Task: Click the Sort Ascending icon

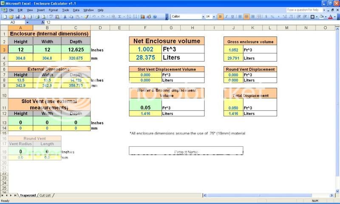Action: click(129, 17)
